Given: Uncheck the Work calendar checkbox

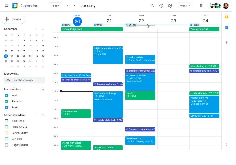Looking at the screenshot, I should 6,95.
